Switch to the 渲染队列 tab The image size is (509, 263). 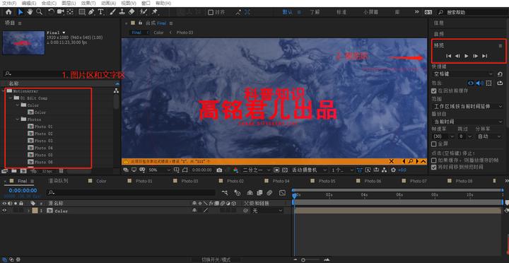point(58,181)
